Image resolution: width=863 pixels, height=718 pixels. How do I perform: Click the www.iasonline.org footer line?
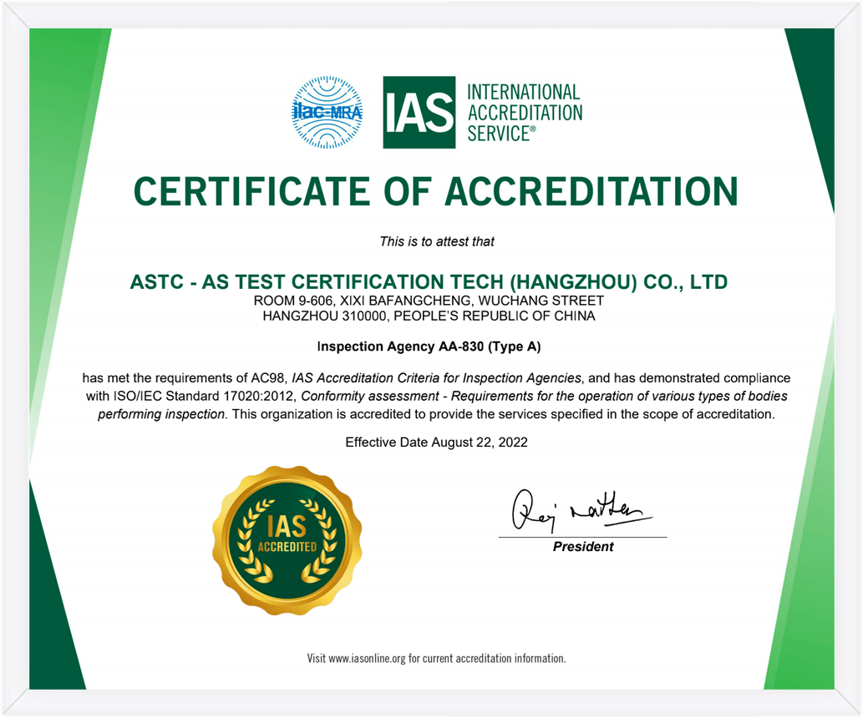coord(436,659)
